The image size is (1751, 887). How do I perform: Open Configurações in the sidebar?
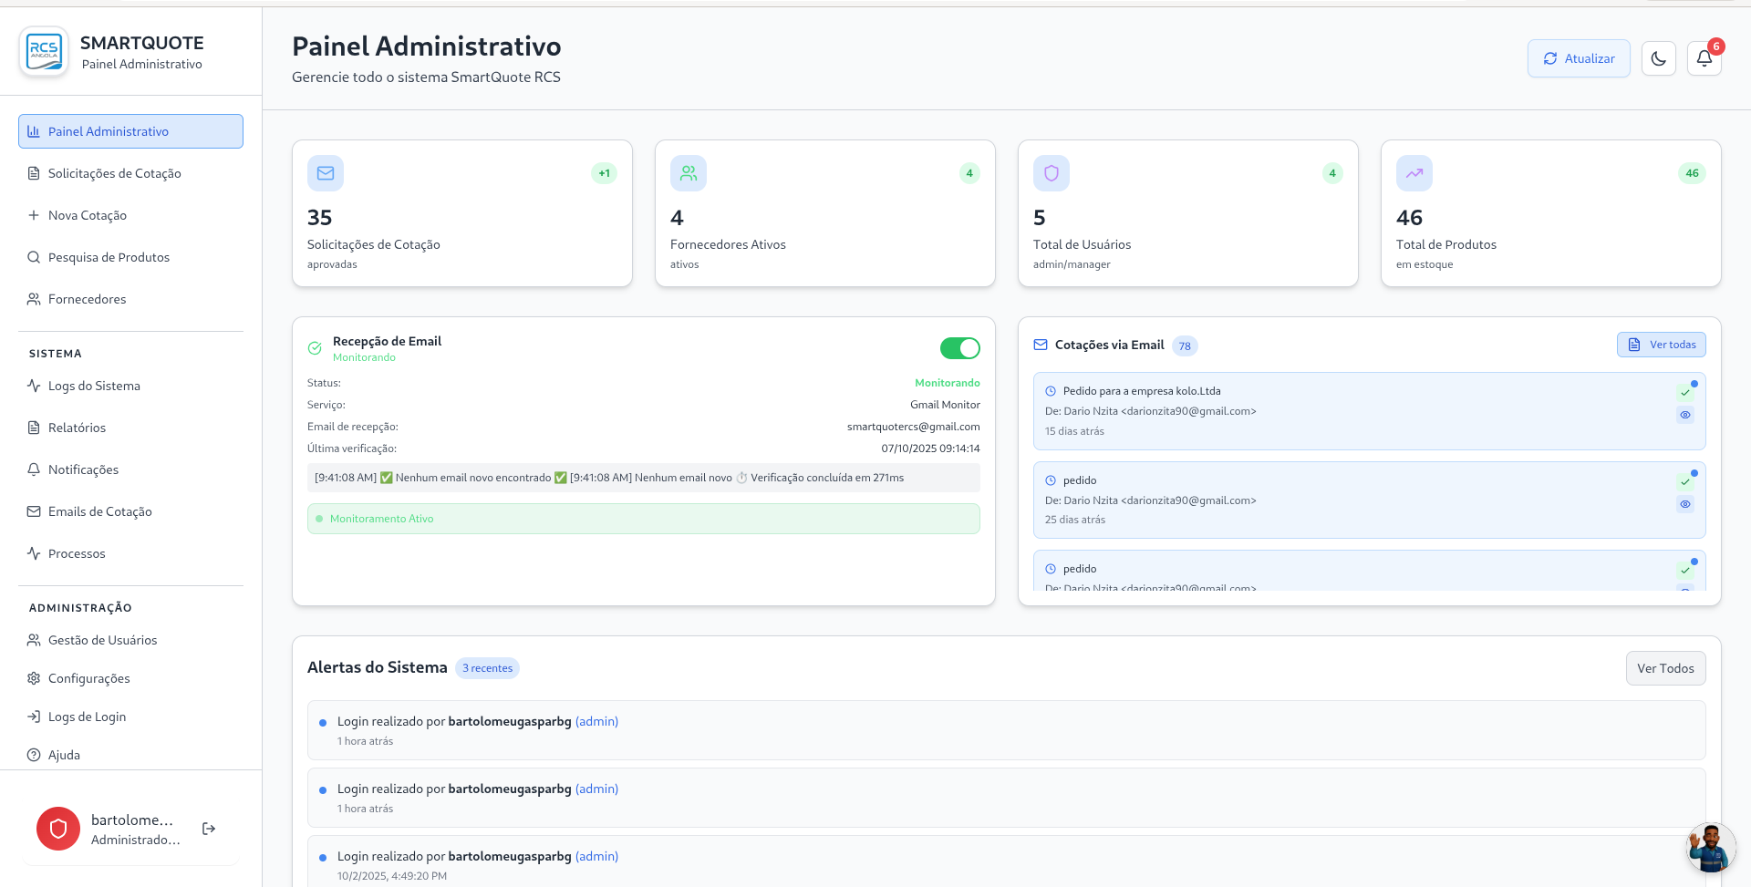click(88, 678)
